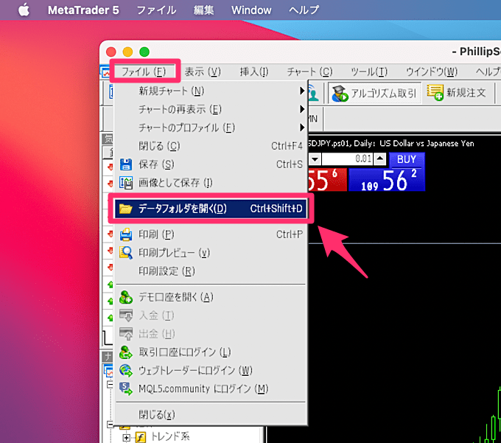
Task: Click デモ口座を開く (A) icon
Action: pyautogui.click(x=126, y=297)
